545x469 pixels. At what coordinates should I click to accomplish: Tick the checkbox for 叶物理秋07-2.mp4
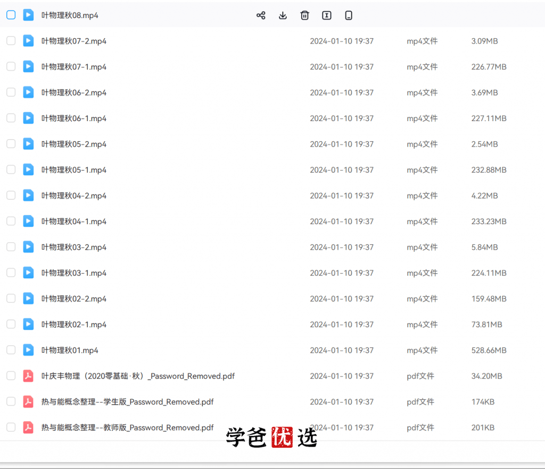click(11, 40)
